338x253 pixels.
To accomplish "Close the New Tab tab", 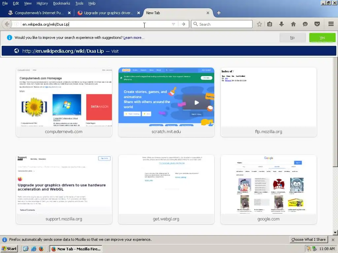I will pos(208,13).
